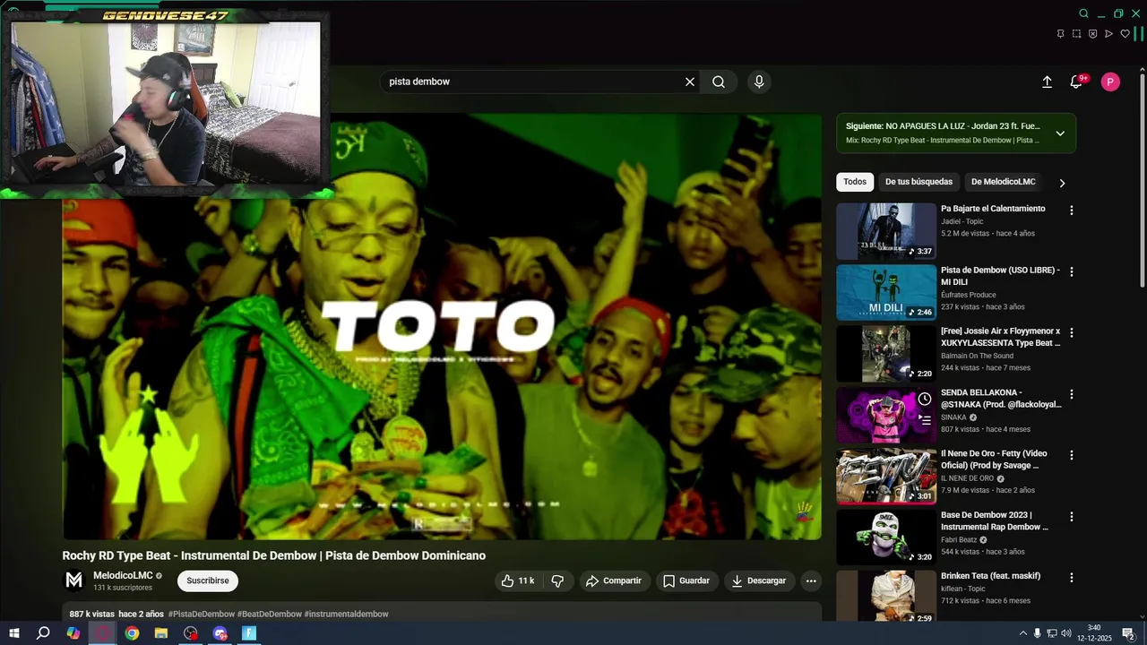
Task: Click the send arrow icon in browser toolbar
Action: [x=1108, y=34]
